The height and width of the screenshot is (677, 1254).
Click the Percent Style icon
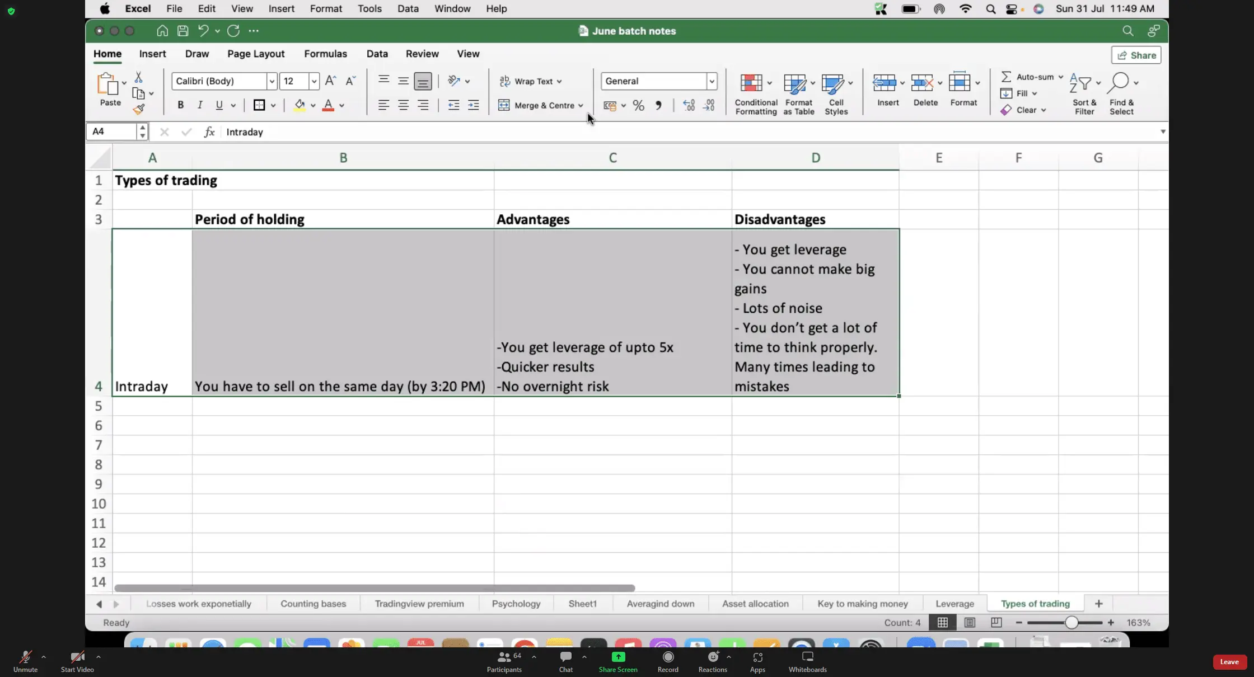(x=638, y=105)
